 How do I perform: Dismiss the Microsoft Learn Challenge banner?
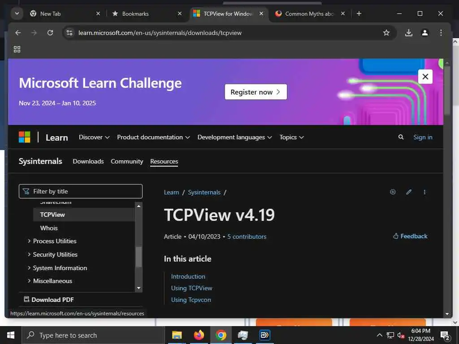click(x=425, y=77)
